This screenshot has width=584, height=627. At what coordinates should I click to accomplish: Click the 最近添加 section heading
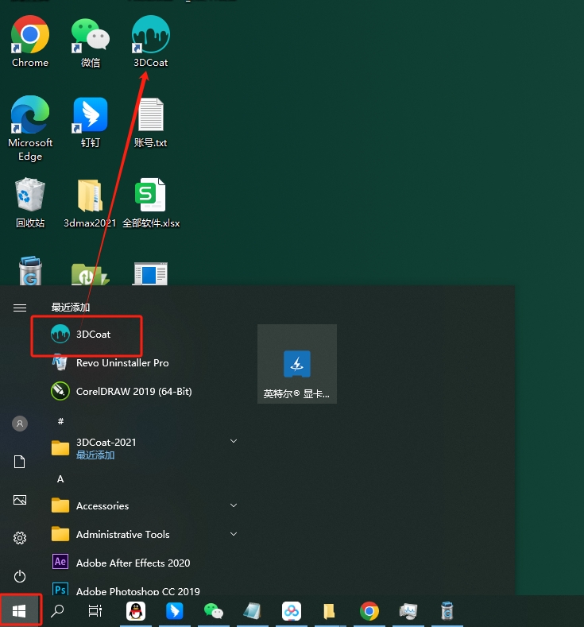click(71, 307)
